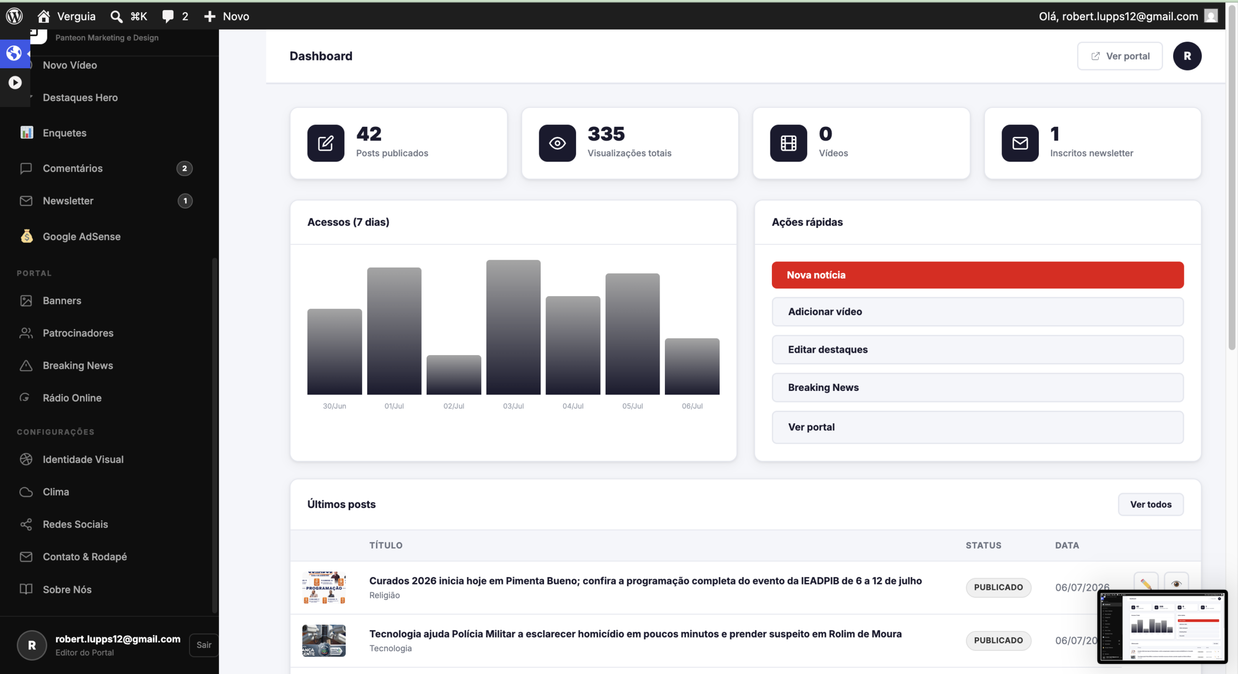Click the TÍTULO column header
The height and width of the screenshot is (674, 1238).
tap(386, 545)
